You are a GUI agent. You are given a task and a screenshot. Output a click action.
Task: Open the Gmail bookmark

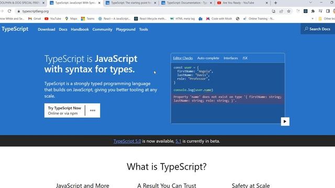pyautogui.click(x=35, y=19)
